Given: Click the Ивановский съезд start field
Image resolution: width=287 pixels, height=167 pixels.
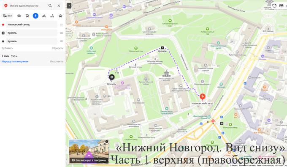Looking at the screenshot, I should click(x=32, y=25).
